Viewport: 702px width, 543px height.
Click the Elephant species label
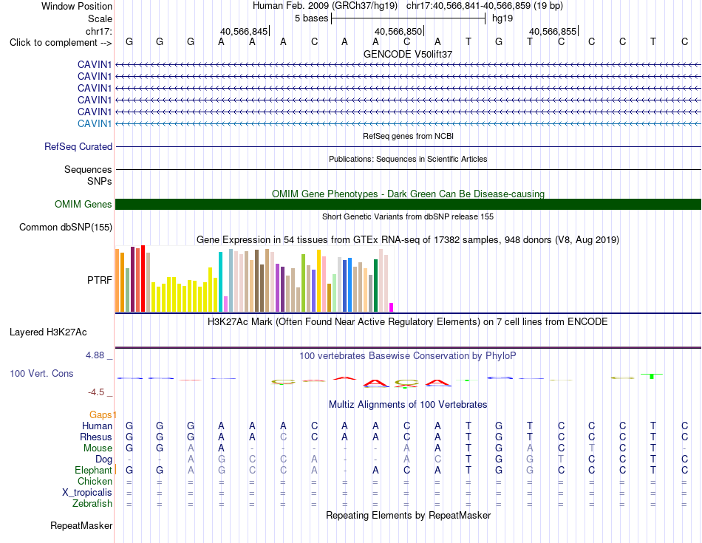[x=93, y=470]
